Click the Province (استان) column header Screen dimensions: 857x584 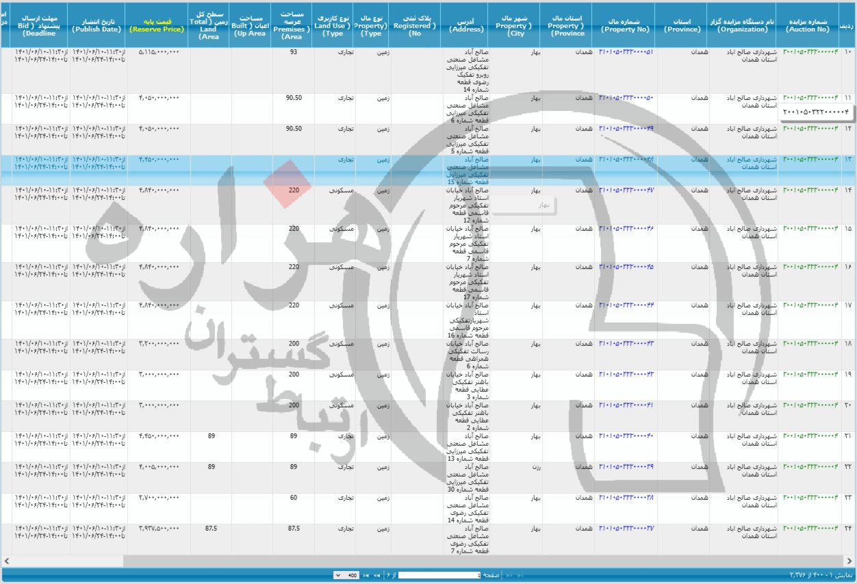[x=680, y=21]
